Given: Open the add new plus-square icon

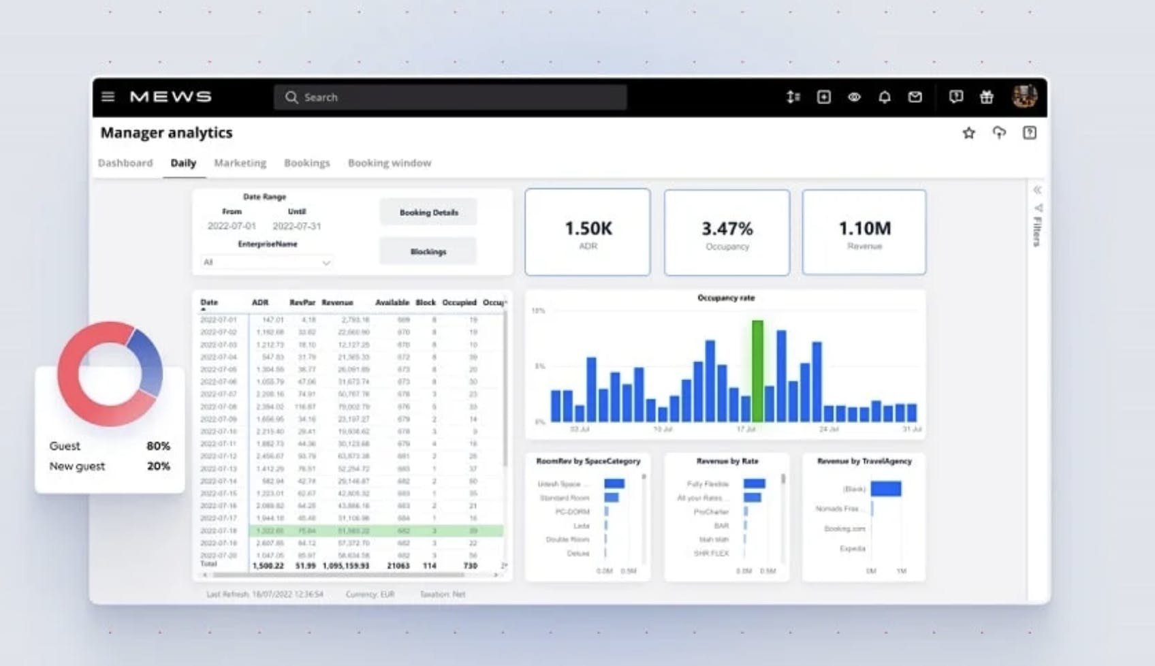Looking at the screenshot, I should [823, 97].
